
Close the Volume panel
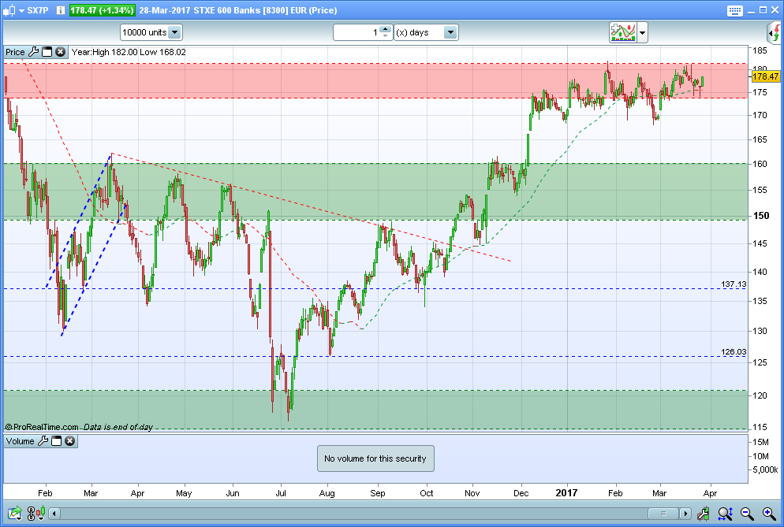click(70, 441)
